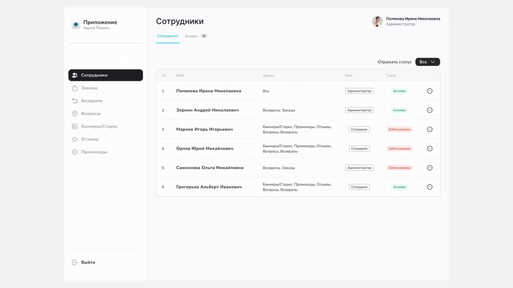Click Активен status of Полякова

click(399, 91)
